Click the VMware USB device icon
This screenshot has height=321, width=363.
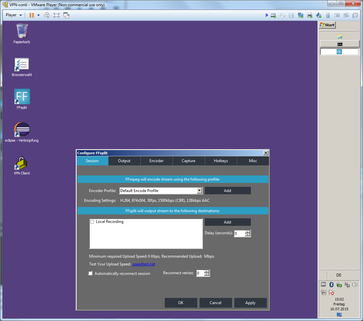[328, 16]
